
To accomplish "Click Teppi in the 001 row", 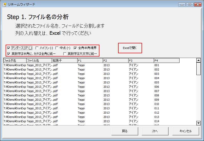I will (81, 65).
